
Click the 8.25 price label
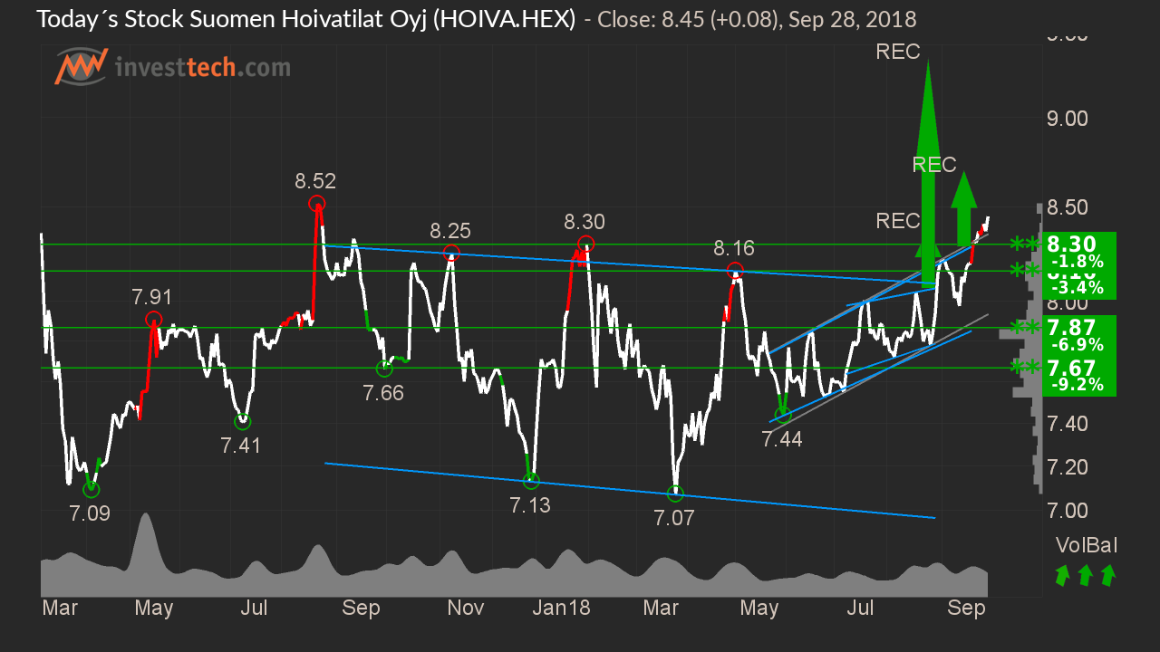tap(450, 230)
